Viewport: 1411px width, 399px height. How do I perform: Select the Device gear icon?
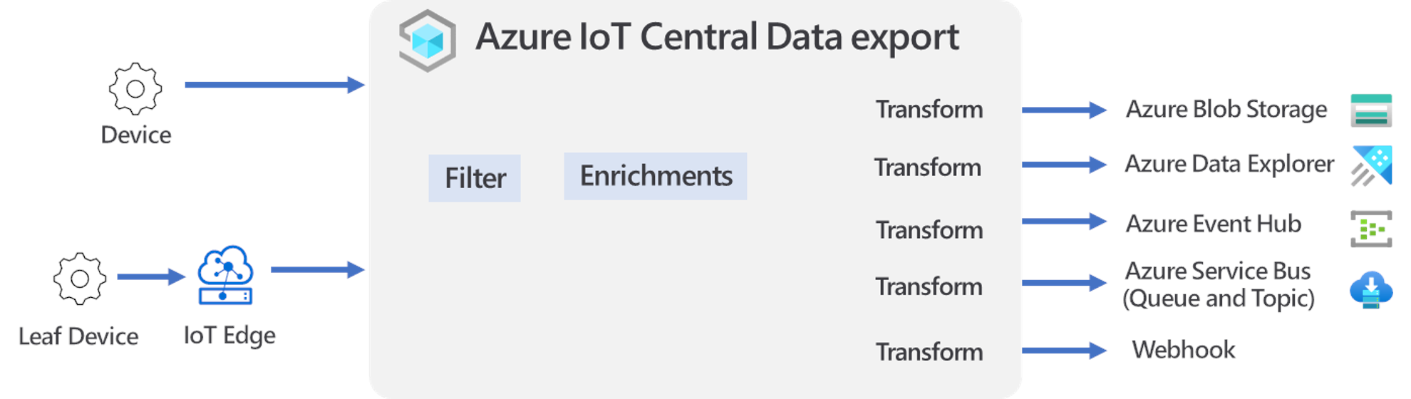pos(135,89)
